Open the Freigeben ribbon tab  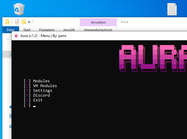(47, 30)
